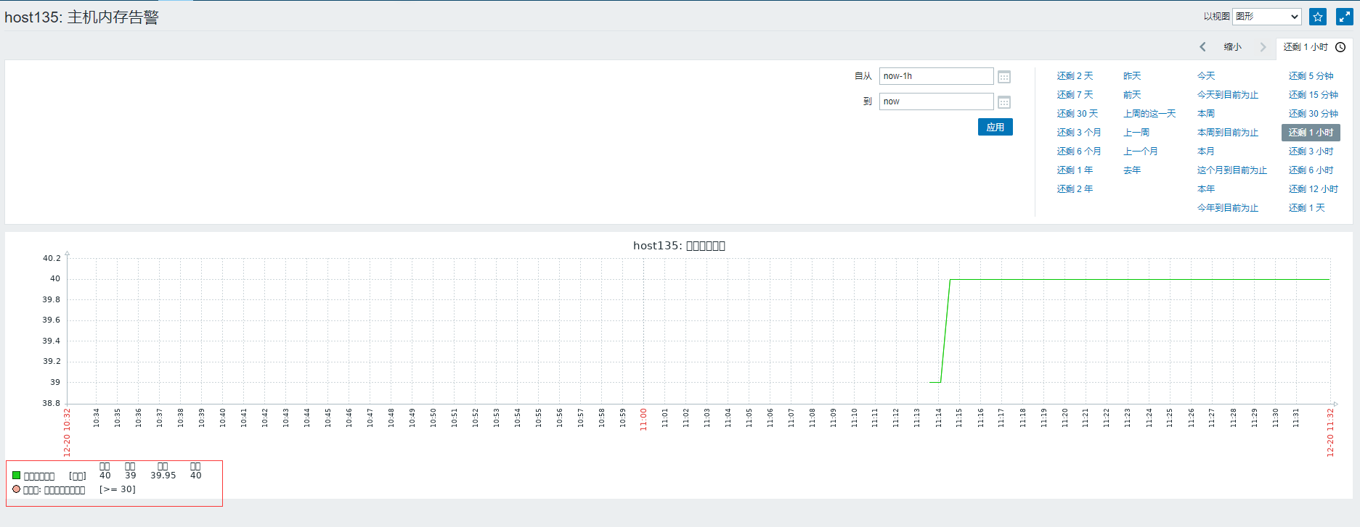Select 昨天 time range
The image size is (1360, 527).
click(x=1132, y=76)
